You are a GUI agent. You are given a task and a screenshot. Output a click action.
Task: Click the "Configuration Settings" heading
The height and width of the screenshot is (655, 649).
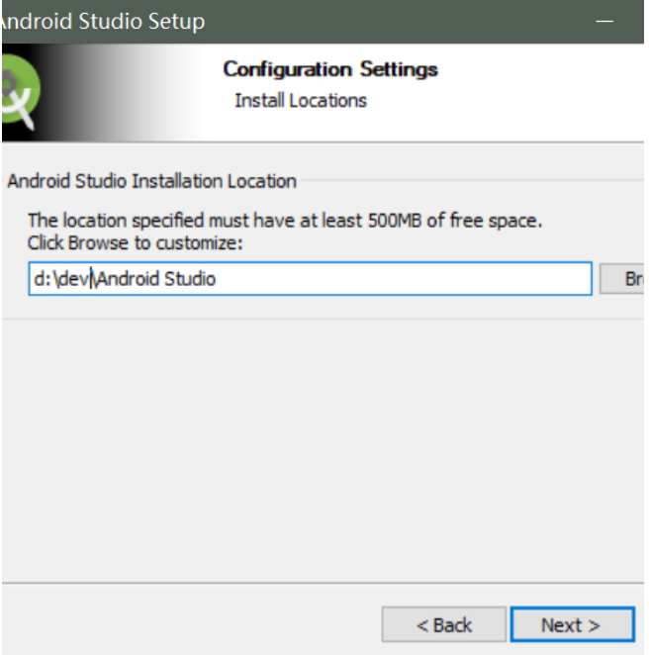[329, 69]
